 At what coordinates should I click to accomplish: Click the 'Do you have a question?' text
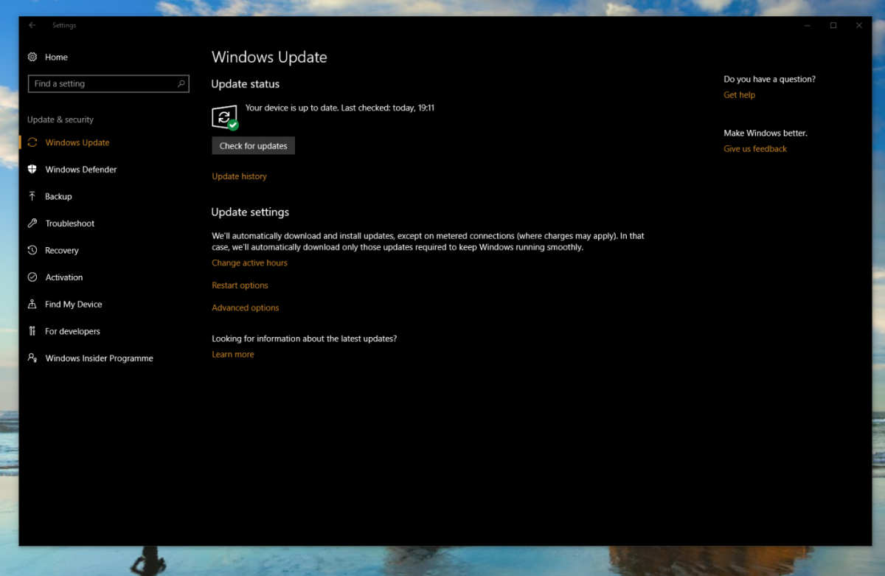coord(769,79)
